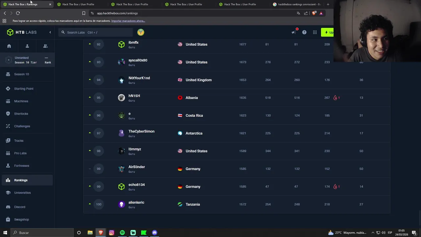Collapse the HTB Labs sidebar
421x237 pixels.
click(50, 32)
